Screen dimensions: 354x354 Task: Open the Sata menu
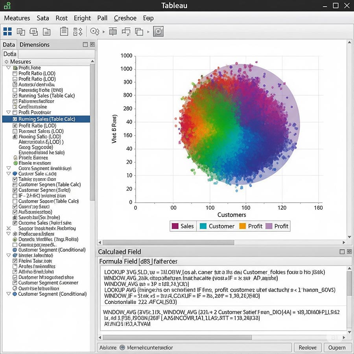[42, 18]
